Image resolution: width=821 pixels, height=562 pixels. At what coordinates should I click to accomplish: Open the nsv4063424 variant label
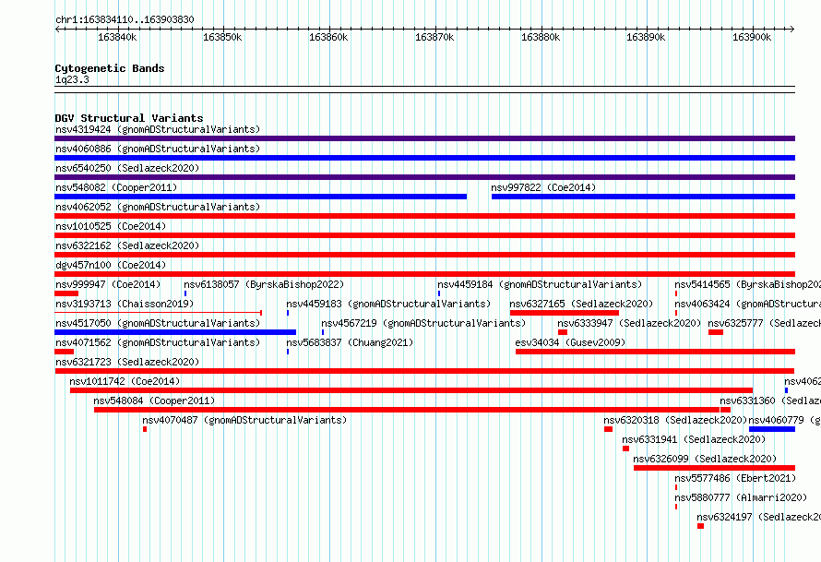[x=748, y=304]
